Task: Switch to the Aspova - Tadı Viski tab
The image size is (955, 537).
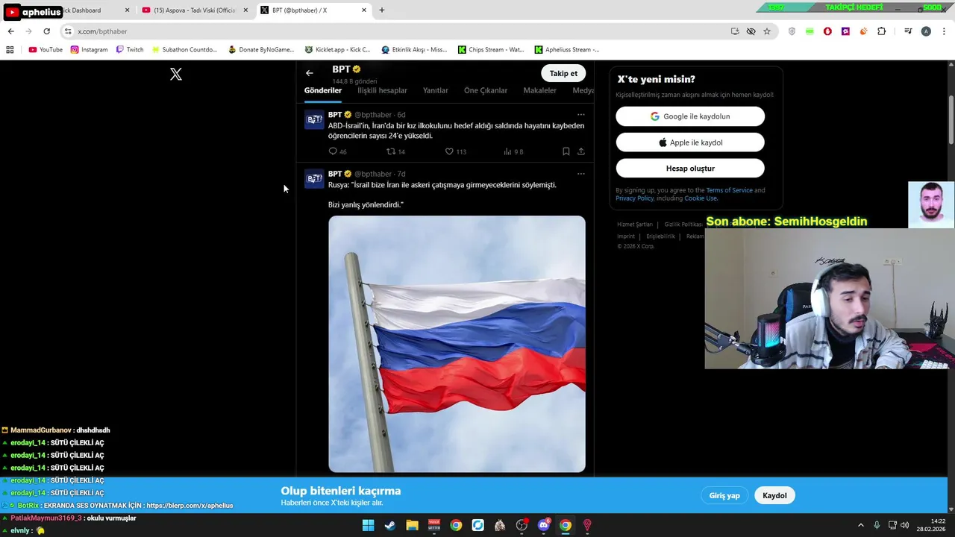Action: tap(194, 10)
